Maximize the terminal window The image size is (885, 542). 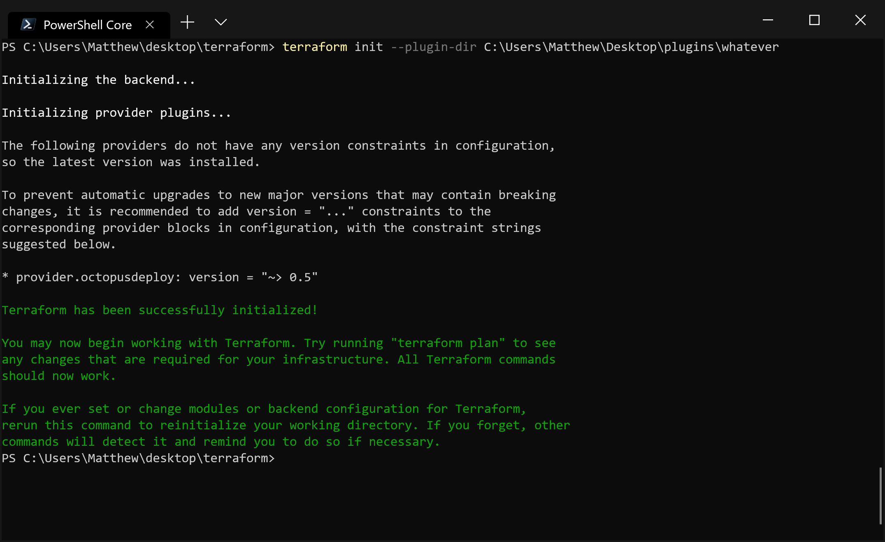click(x=814, y=20)
